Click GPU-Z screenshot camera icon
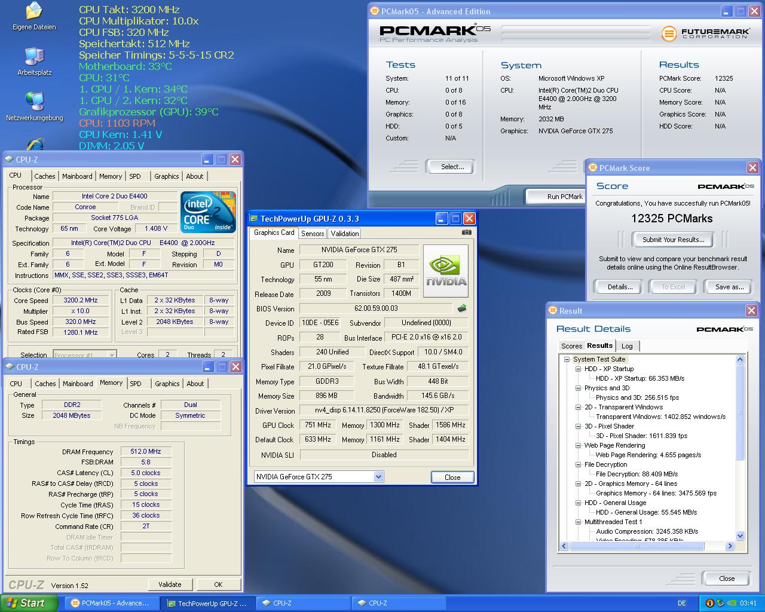Screen dimensions: 765x612 467,232
